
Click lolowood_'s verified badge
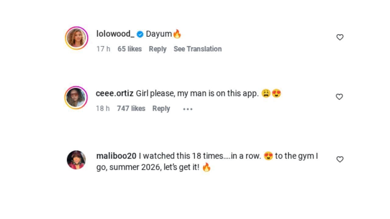pyautogui.click(x=140, y=34)
